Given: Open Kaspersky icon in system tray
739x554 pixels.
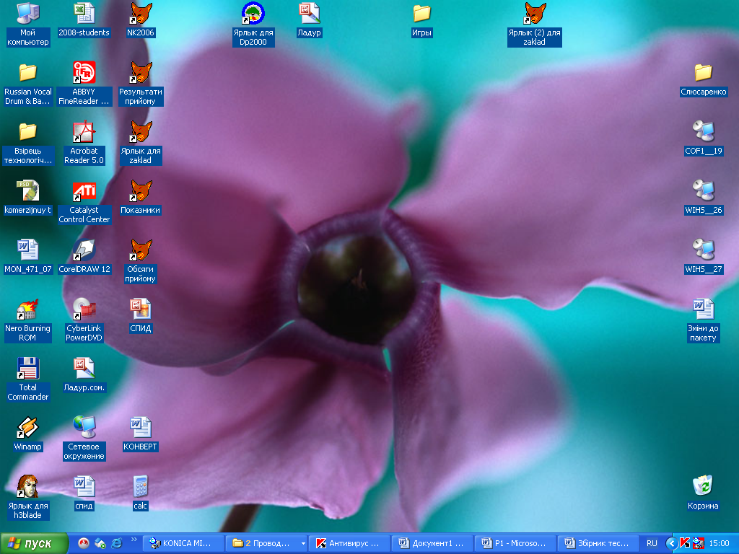Looking at the screenshot, I should point(685,544).
